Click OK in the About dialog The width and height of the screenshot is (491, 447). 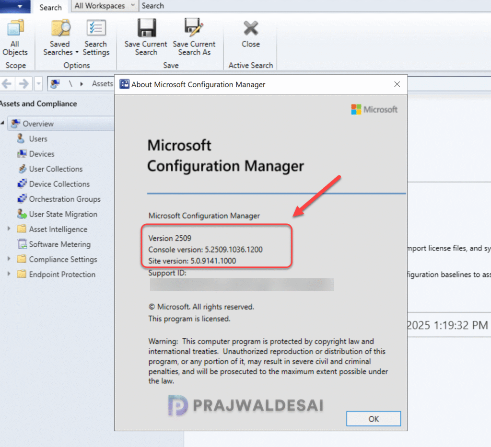373,419
